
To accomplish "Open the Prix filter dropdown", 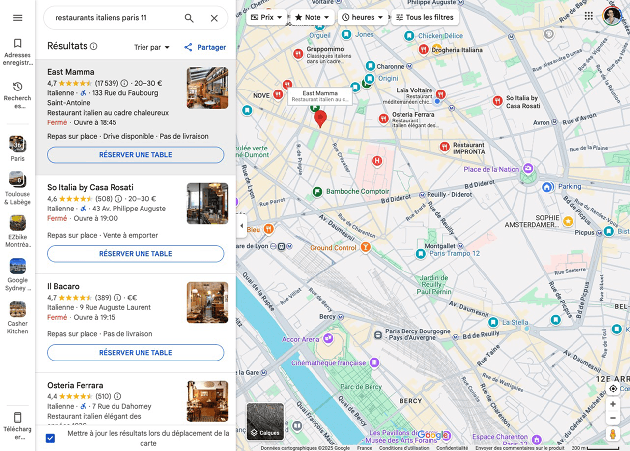I will pos(266,17).
